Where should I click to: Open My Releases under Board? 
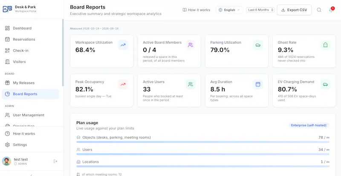point(30,82)
